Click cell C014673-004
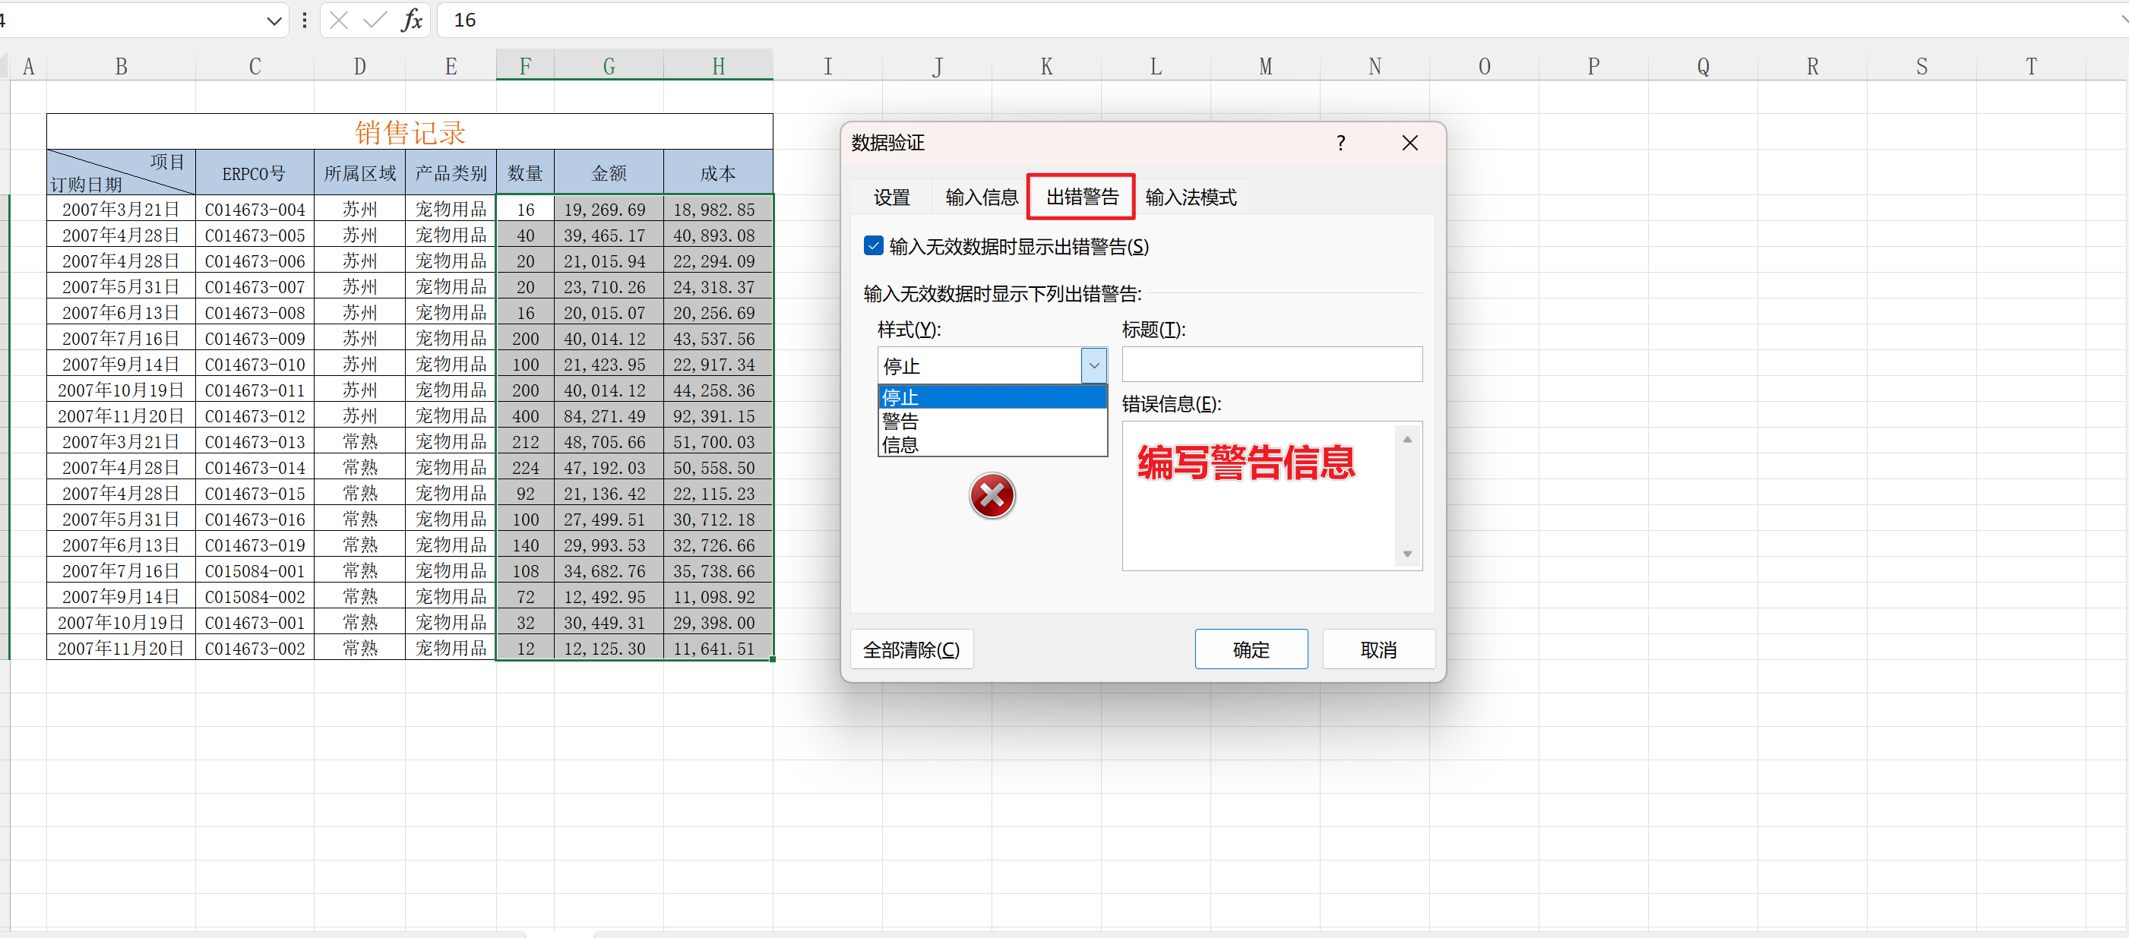Viewport: 2129px width, 938px height. click(255, 209)
